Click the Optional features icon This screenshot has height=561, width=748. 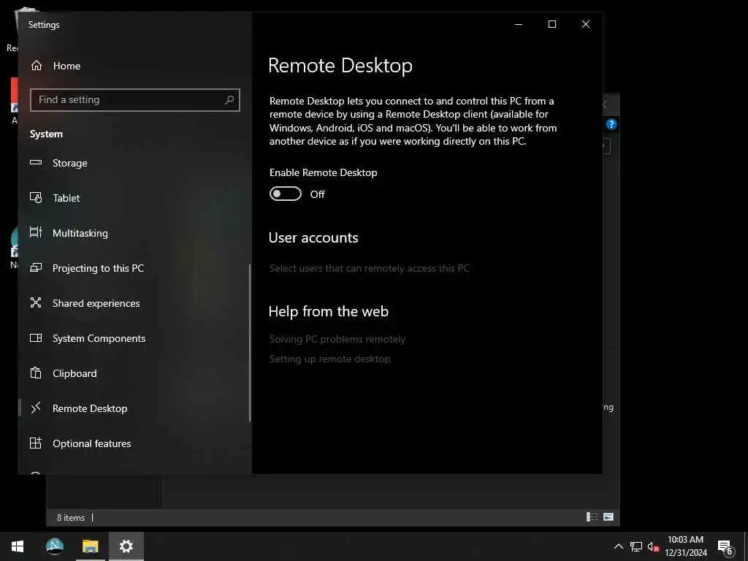(36, 443)
